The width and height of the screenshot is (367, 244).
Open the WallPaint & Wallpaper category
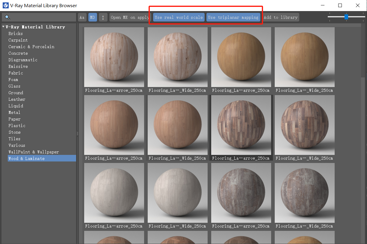click(34, 152)
